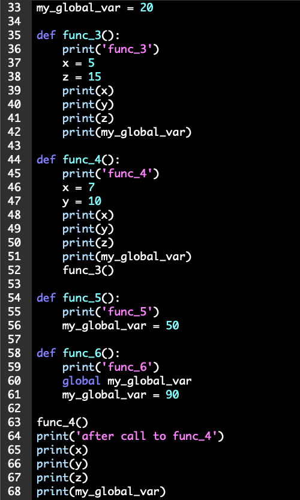Click the func_3 name in its definition
This screenshot has width=300, height=500.
pos(82,35)
